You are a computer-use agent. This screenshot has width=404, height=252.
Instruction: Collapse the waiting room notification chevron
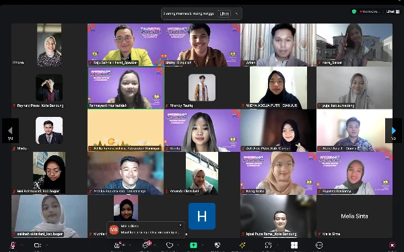[x=237, y=13]
